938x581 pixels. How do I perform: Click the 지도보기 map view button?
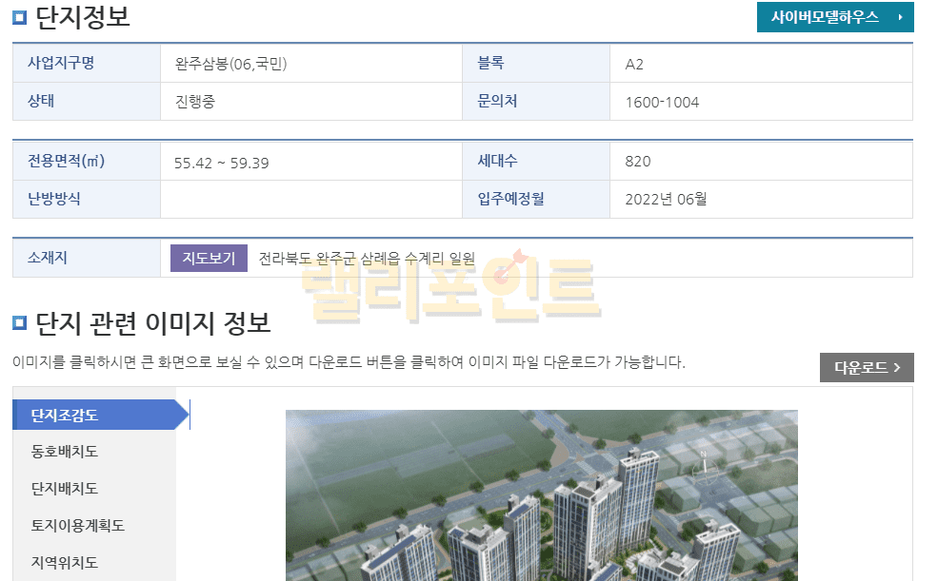(x=209, y=258)
